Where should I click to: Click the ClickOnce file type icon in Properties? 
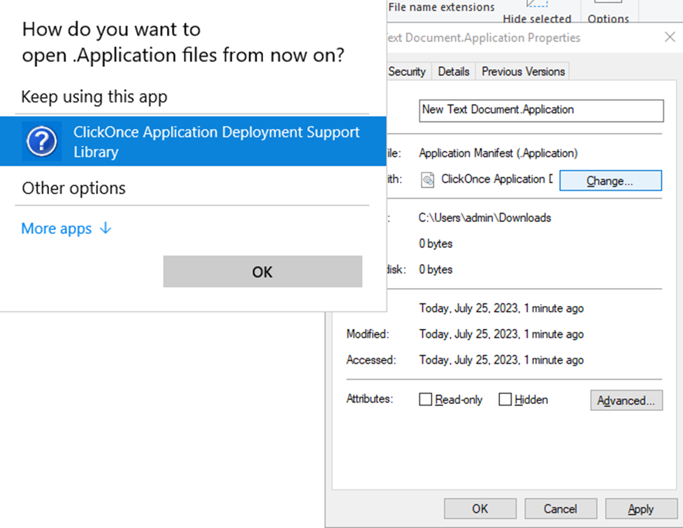(428, 179)
